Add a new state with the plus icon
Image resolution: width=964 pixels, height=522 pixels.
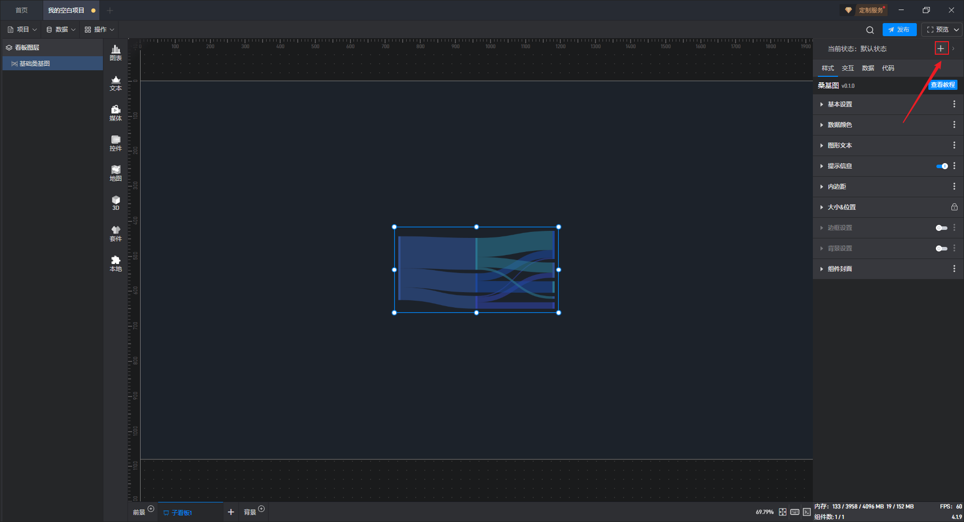point(941,49)
